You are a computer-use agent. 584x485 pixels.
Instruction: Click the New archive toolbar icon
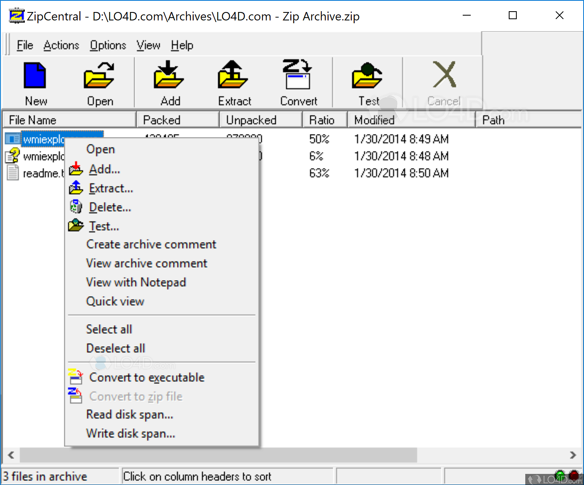pos(35,75)
